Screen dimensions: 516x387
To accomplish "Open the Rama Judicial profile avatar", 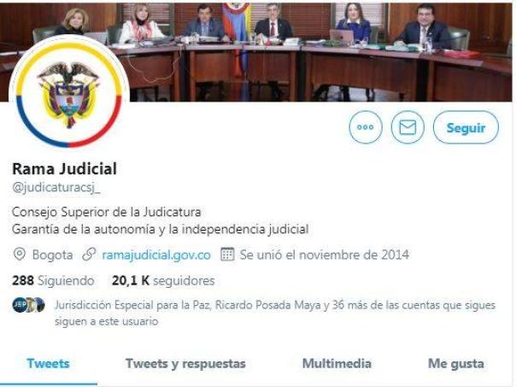I will click(x=69, y=92).
